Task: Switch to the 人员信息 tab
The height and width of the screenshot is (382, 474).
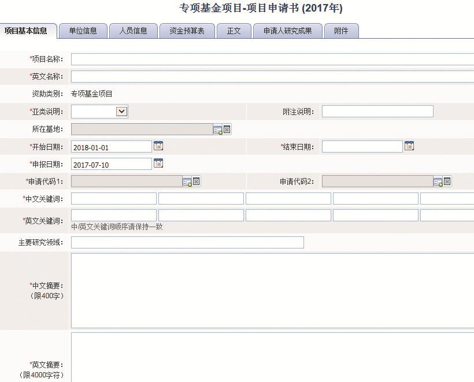Action: pos(133,31)
